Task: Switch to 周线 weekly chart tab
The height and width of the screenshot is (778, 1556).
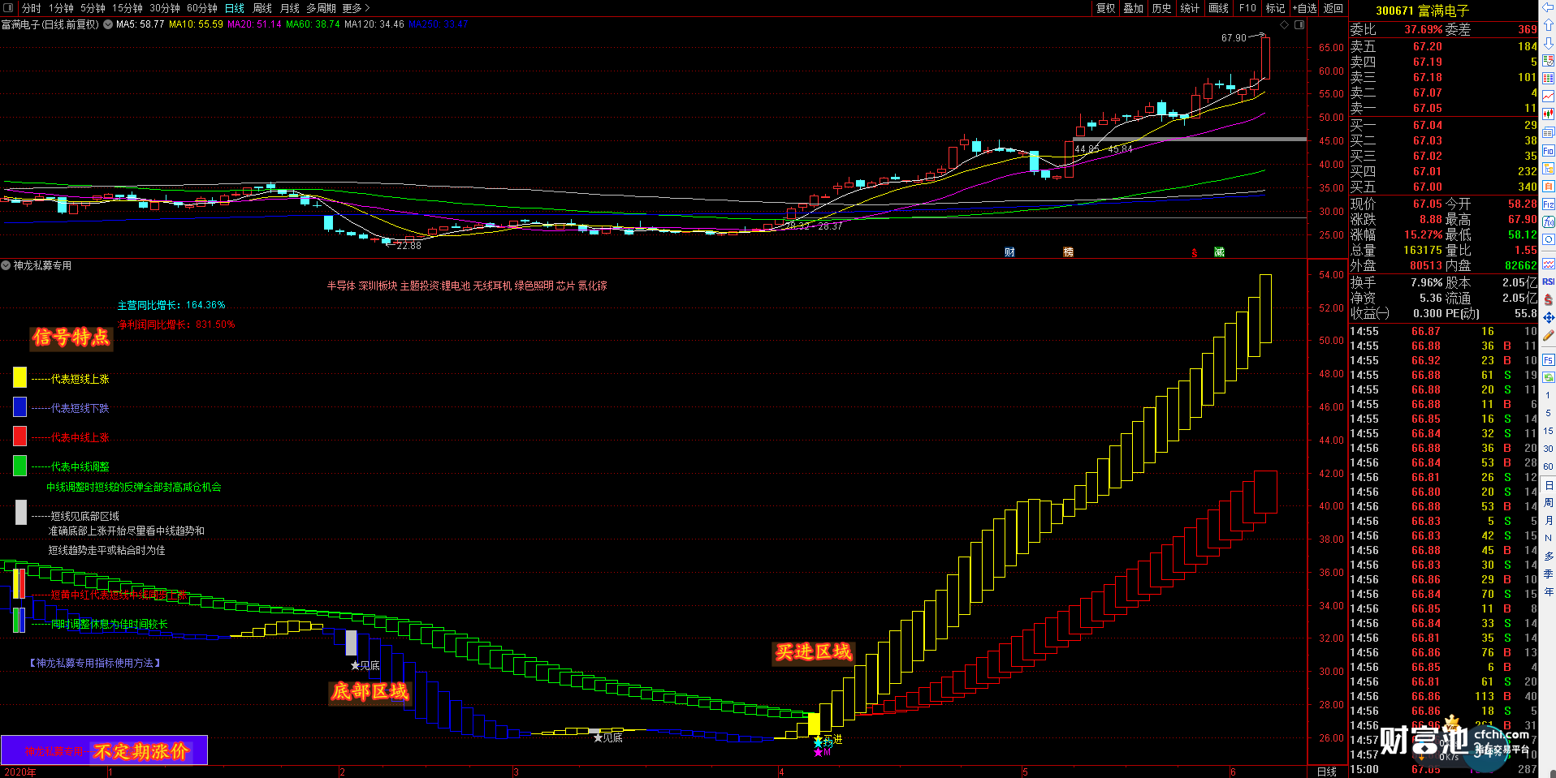Action: (262, 8)
